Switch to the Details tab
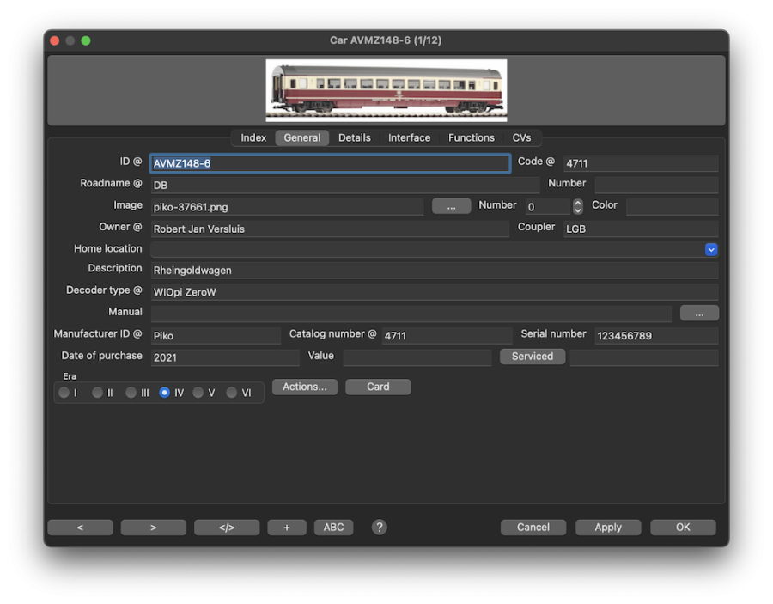Viewport: 773px width, 604px height. pyautogui.click(x=354, y=137)
